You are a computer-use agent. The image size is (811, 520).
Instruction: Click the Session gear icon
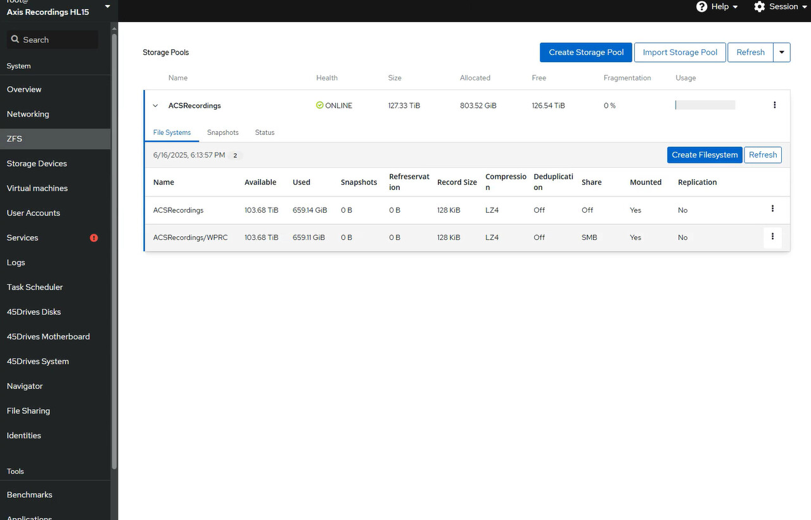(x=760, y=6)
